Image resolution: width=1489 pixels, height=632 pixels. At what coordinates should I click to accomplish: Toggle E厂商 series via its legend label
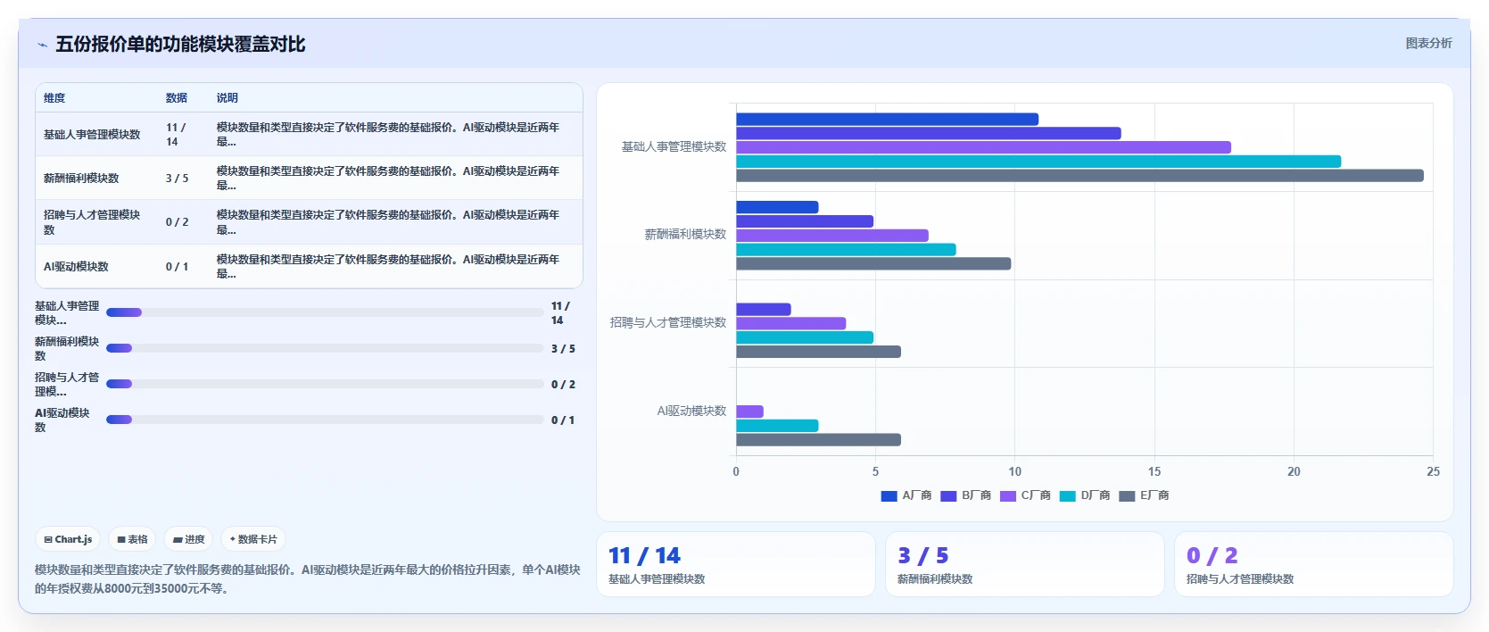click(x=1154, y=495)
